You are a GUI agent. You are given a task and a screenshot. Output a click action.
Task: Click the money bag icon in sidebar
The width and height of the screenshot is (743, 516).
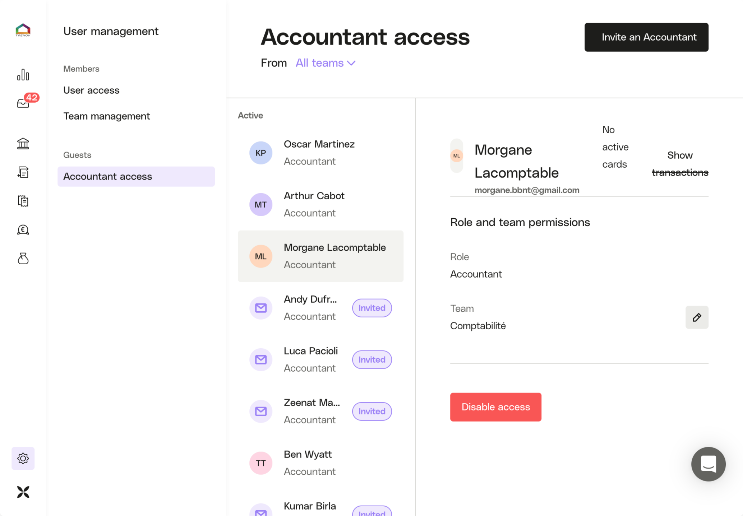[23, 259]
